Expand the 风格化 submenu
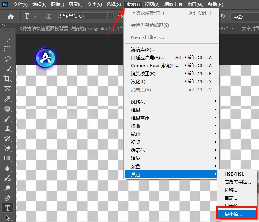The height and width of the screenshot is (222, 259). click(x=171, y=102)
